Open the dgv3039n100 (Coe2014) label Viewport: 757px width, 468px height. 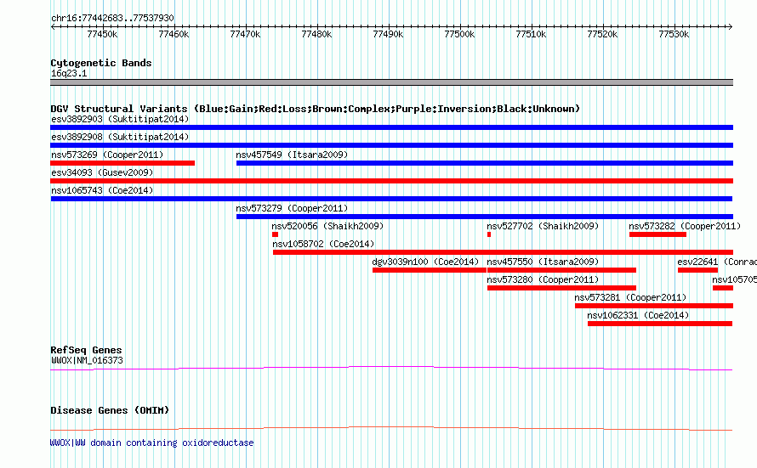pos(425,262)
